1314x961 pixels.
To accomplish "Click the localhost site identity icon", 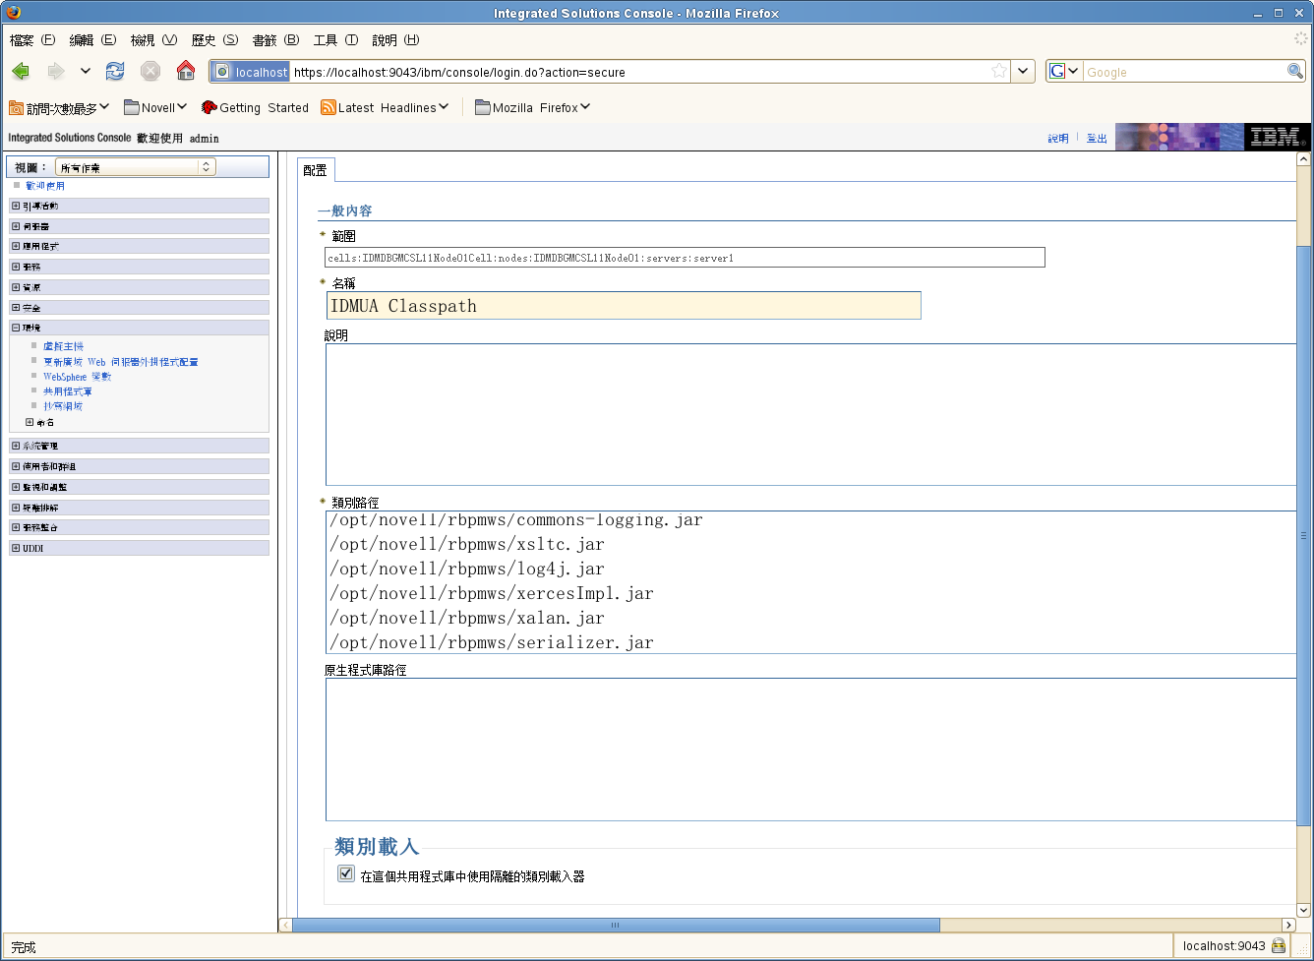I will point(251,72).
